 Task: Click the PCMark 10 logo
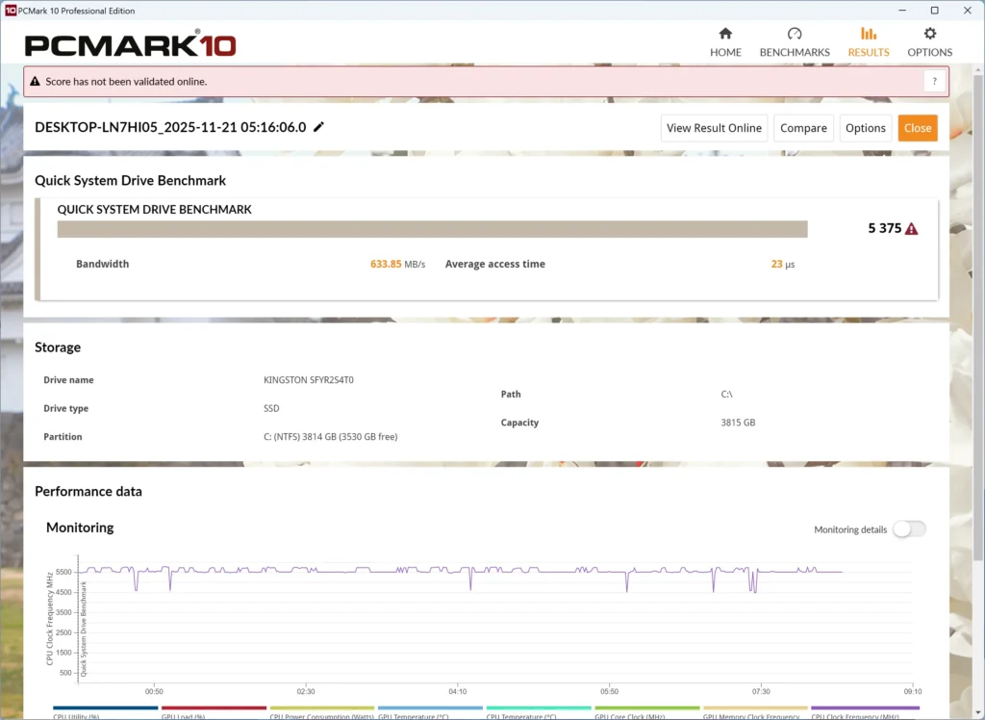tap(130, 45)
